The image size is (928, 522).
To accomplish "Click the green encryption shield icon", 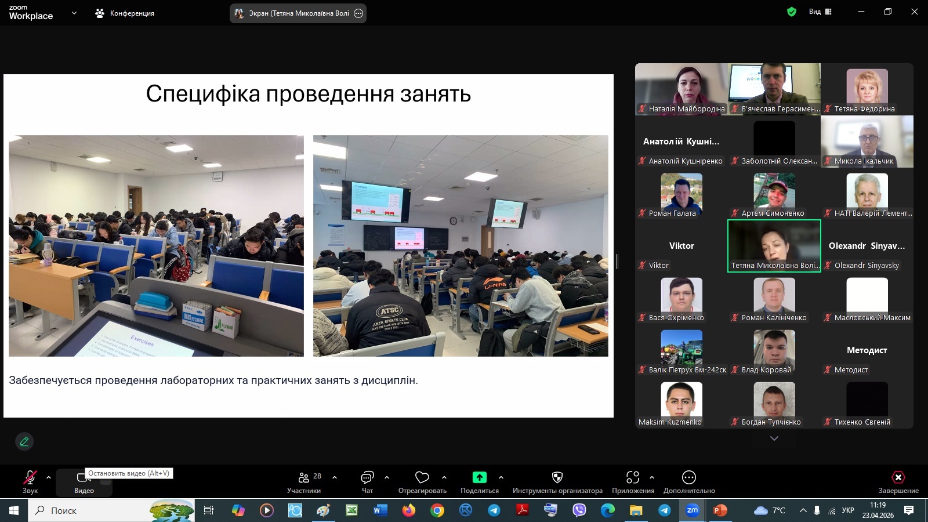I will [791, 12].
